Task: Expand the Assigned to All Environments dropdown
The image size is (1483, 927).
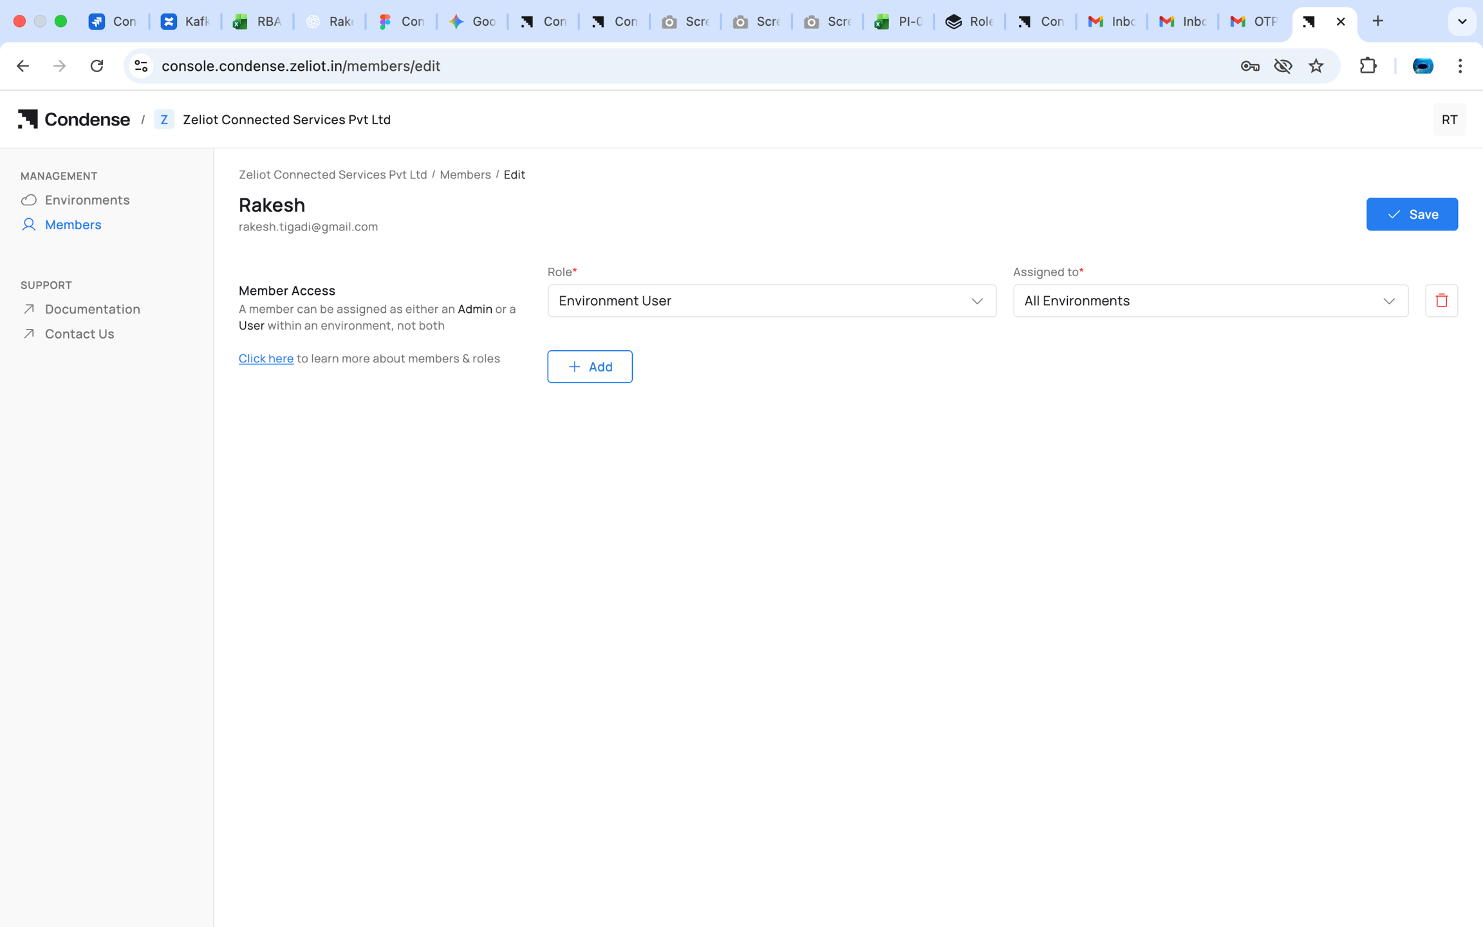Action: coord(1210,301)
